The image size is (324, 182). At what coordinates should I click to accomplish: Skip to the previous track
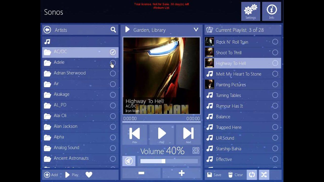click(x=135, y=135)
